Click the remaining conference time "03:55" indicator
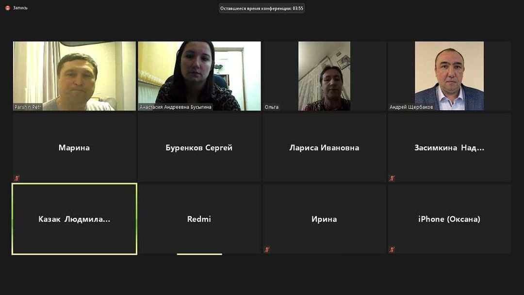Viewport: 524px width, 295px height. 262,8
